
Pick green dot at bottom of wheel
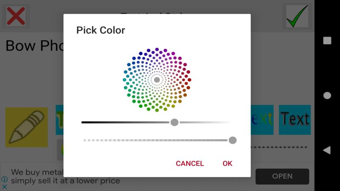[157, 110]
